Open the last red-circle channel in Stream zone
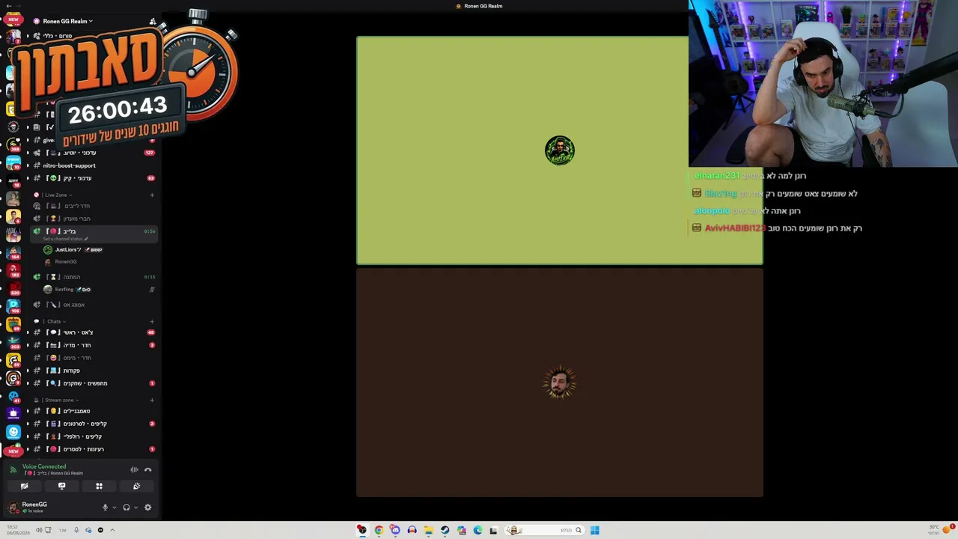 click(94, 449)
